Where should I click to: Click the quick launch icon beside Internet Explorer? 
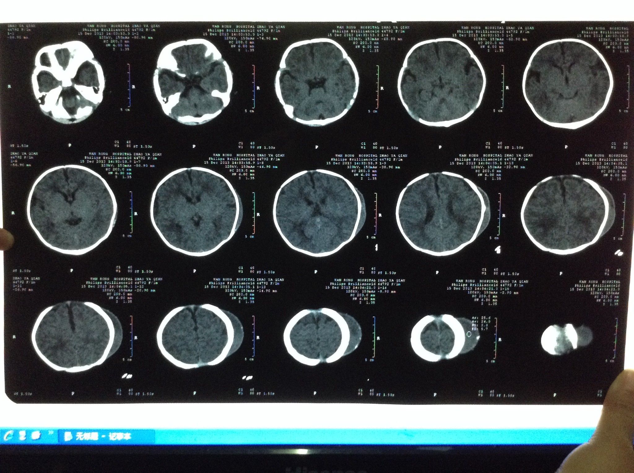click(x=23, y=436)
